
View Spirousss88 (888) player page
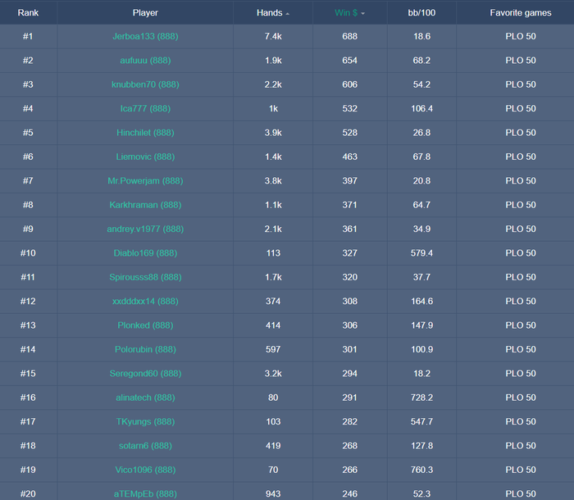(145, 277)
